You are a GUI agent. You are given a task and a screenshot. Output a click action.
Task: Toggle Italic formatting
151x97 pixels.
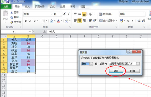point(30,21)
